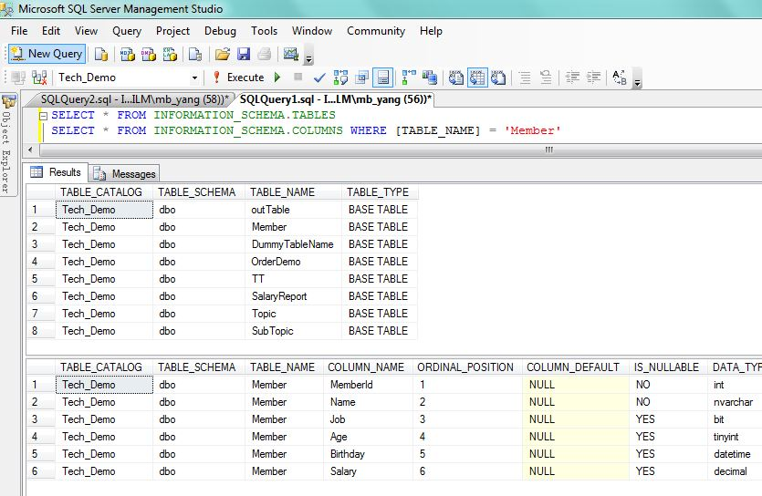
Task: Click the IS_NULLABLE column header
Action: click(x=666, y=367)
